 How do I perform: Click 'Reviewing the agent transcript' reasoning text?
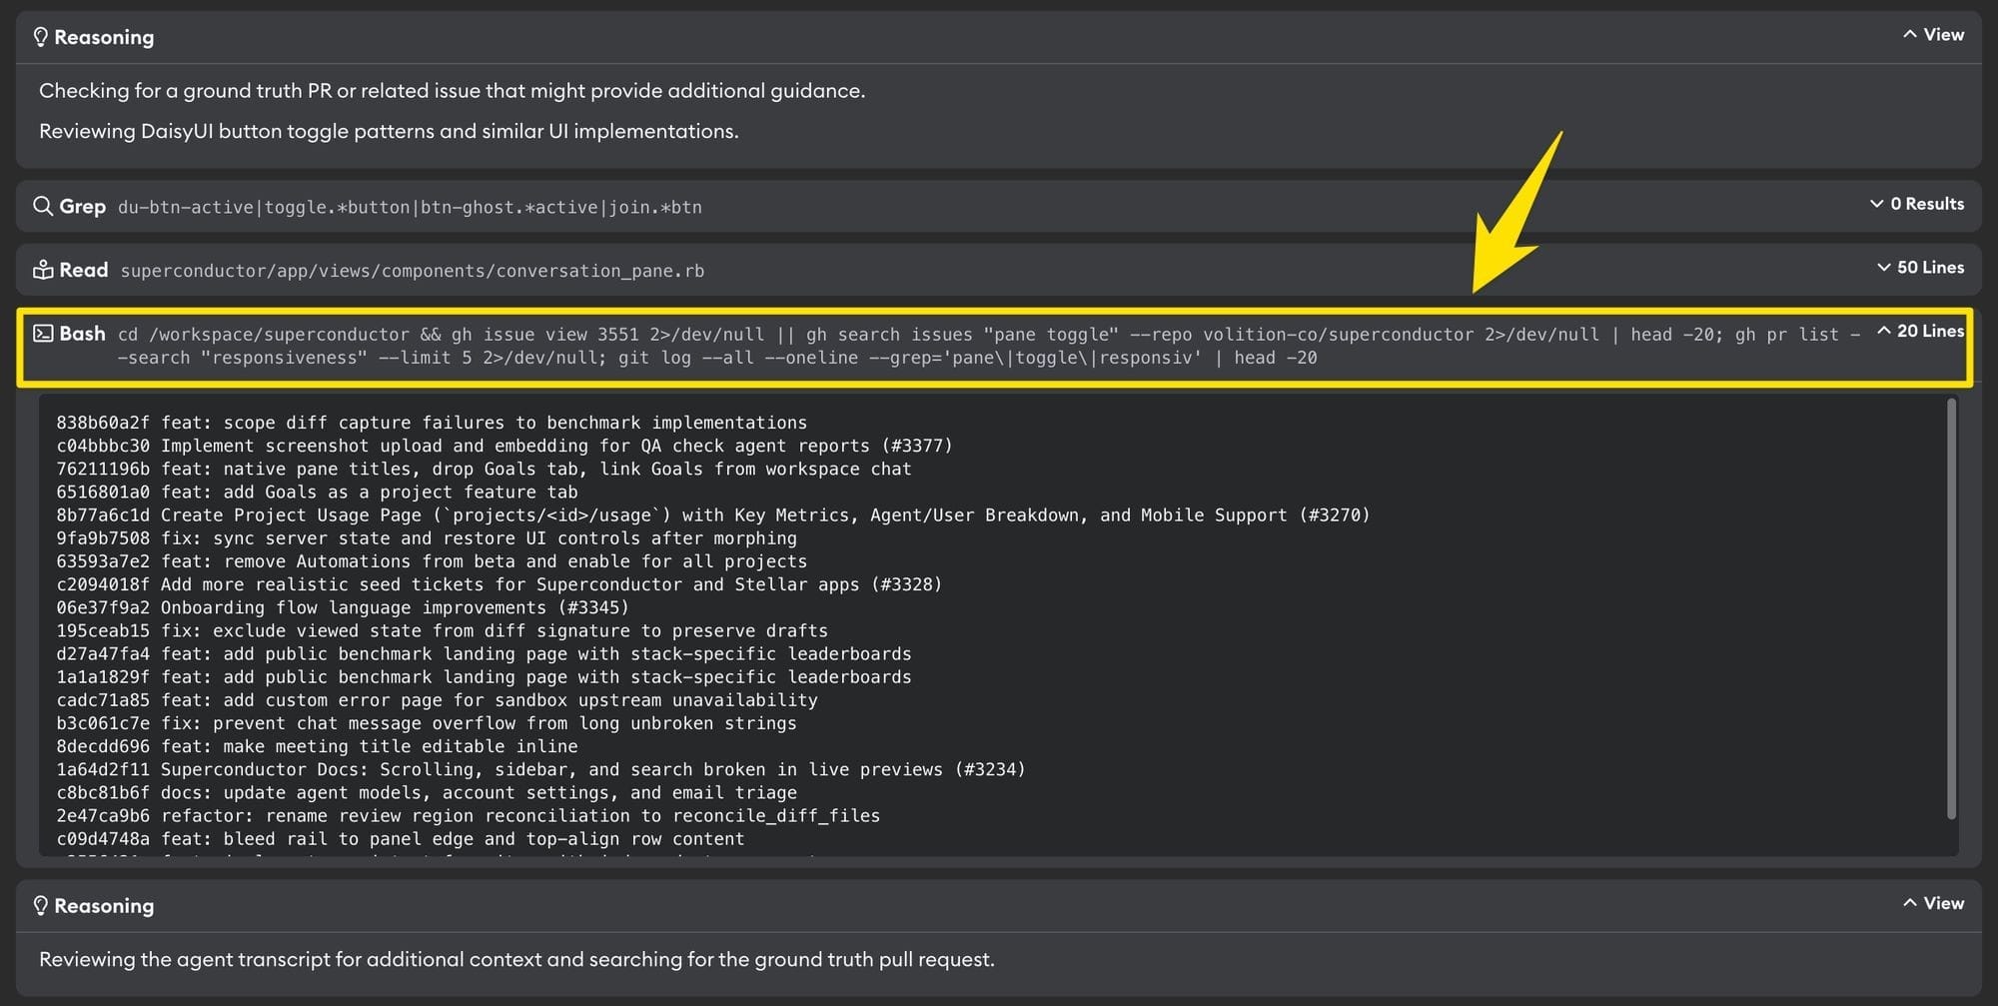(x=516, y=959)
